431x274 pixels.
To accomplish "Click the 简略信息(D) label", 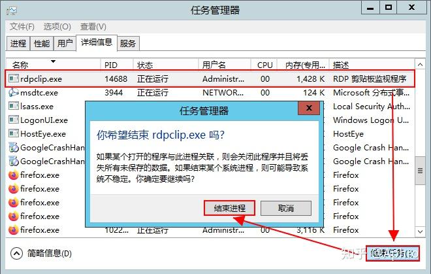I will point(50,253).
